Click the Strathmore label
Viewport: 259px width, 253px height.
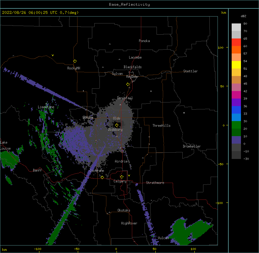tap(155, 183)
